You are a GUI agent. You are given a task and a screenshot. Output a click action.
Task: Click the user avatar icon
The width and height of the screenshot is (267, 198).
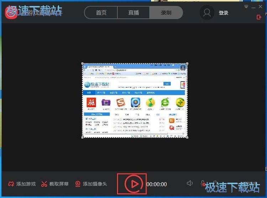206,13
